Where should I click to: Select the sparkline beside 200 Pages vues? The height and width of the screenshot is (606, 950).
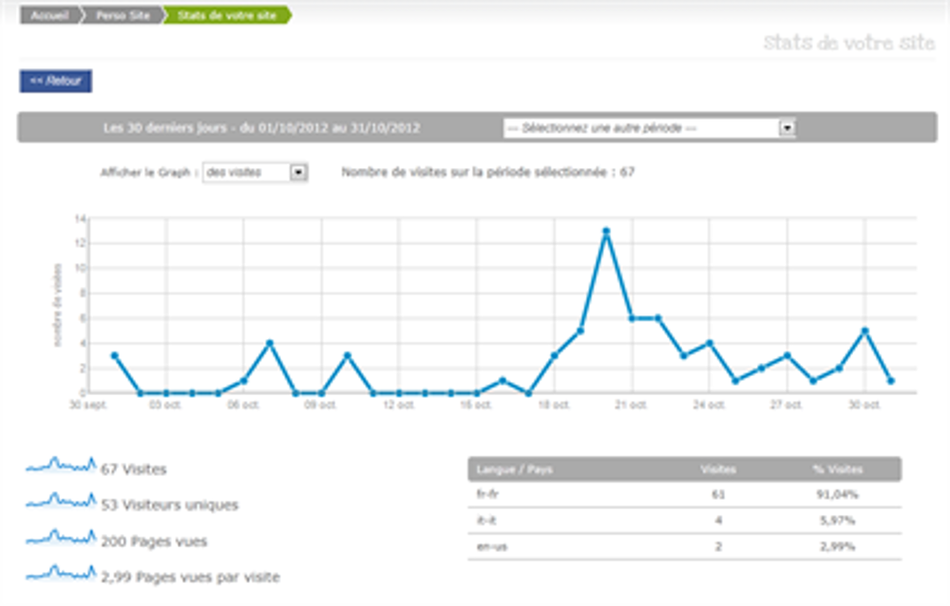(61, 539)
